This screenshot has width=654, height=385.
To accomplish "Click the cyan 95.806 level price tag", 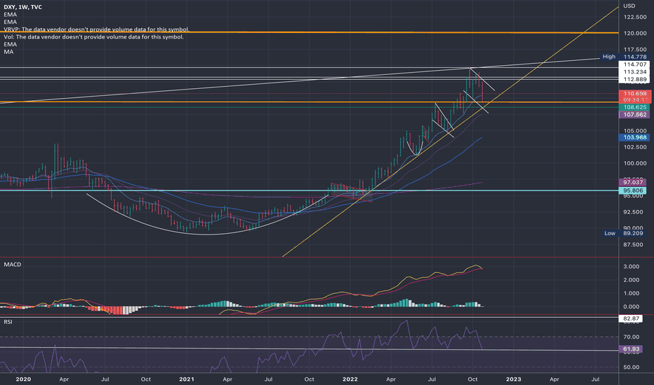I will tap(633, 190).
